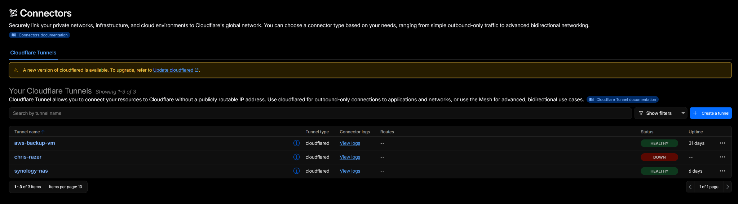Screen dimensions: 738x204
Task: Click the DOWN status badge for chris-razer
Action: pos(659,157)
